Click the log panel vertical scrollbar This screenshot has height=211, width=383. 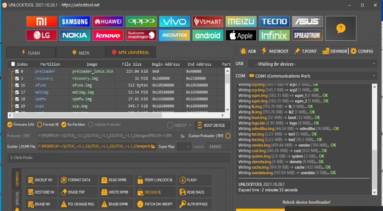[374, 139]
